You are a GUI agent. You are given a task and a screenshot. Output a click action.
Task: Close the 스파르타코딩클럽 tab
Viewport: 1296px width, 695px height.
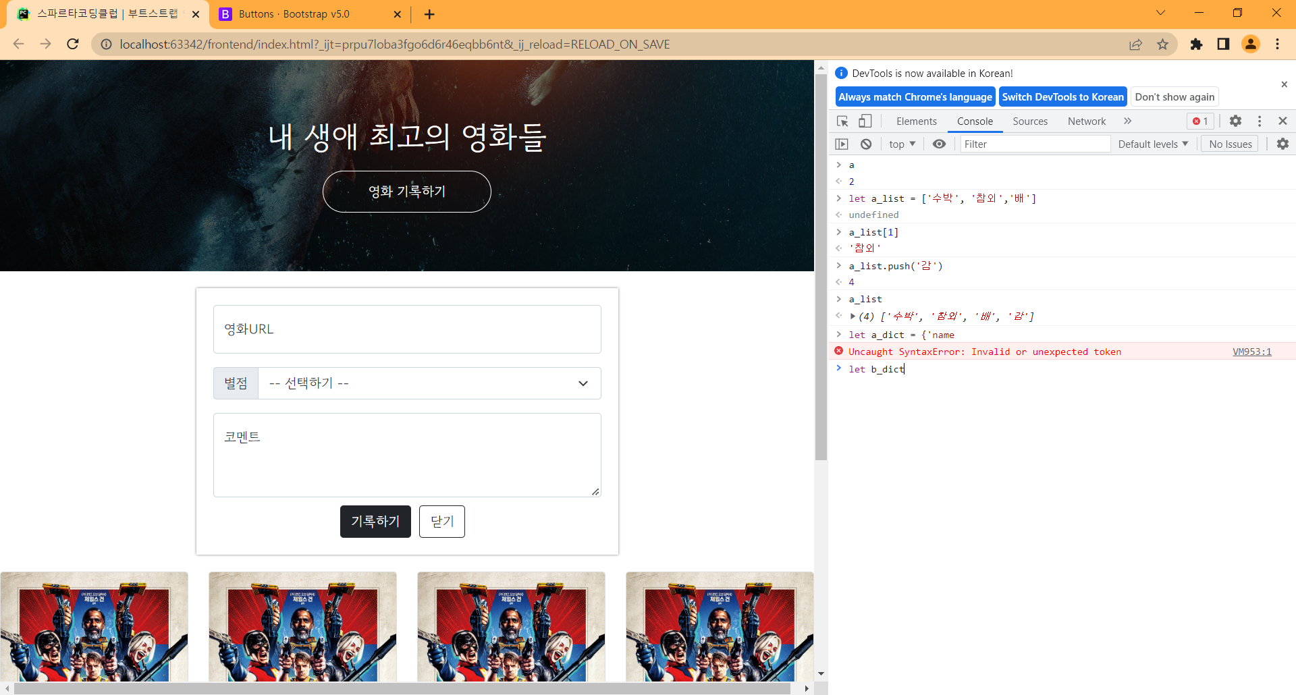click(x=196, y=14)
